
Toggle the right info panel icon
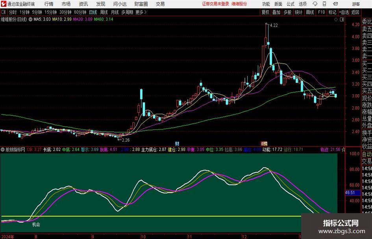342,20
